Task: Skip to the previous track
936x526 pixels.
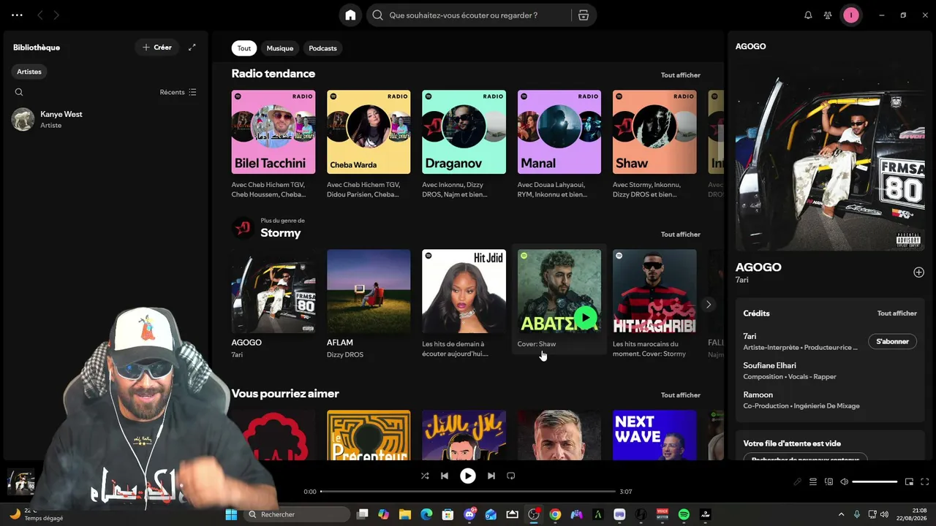Action: pyautogui.click(x=445, y=476)
